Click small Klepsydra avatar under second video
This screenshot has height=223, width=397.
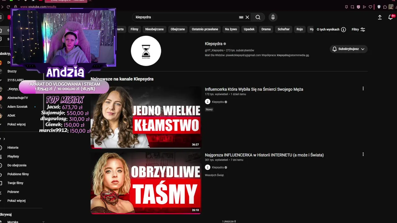point(207,167)
